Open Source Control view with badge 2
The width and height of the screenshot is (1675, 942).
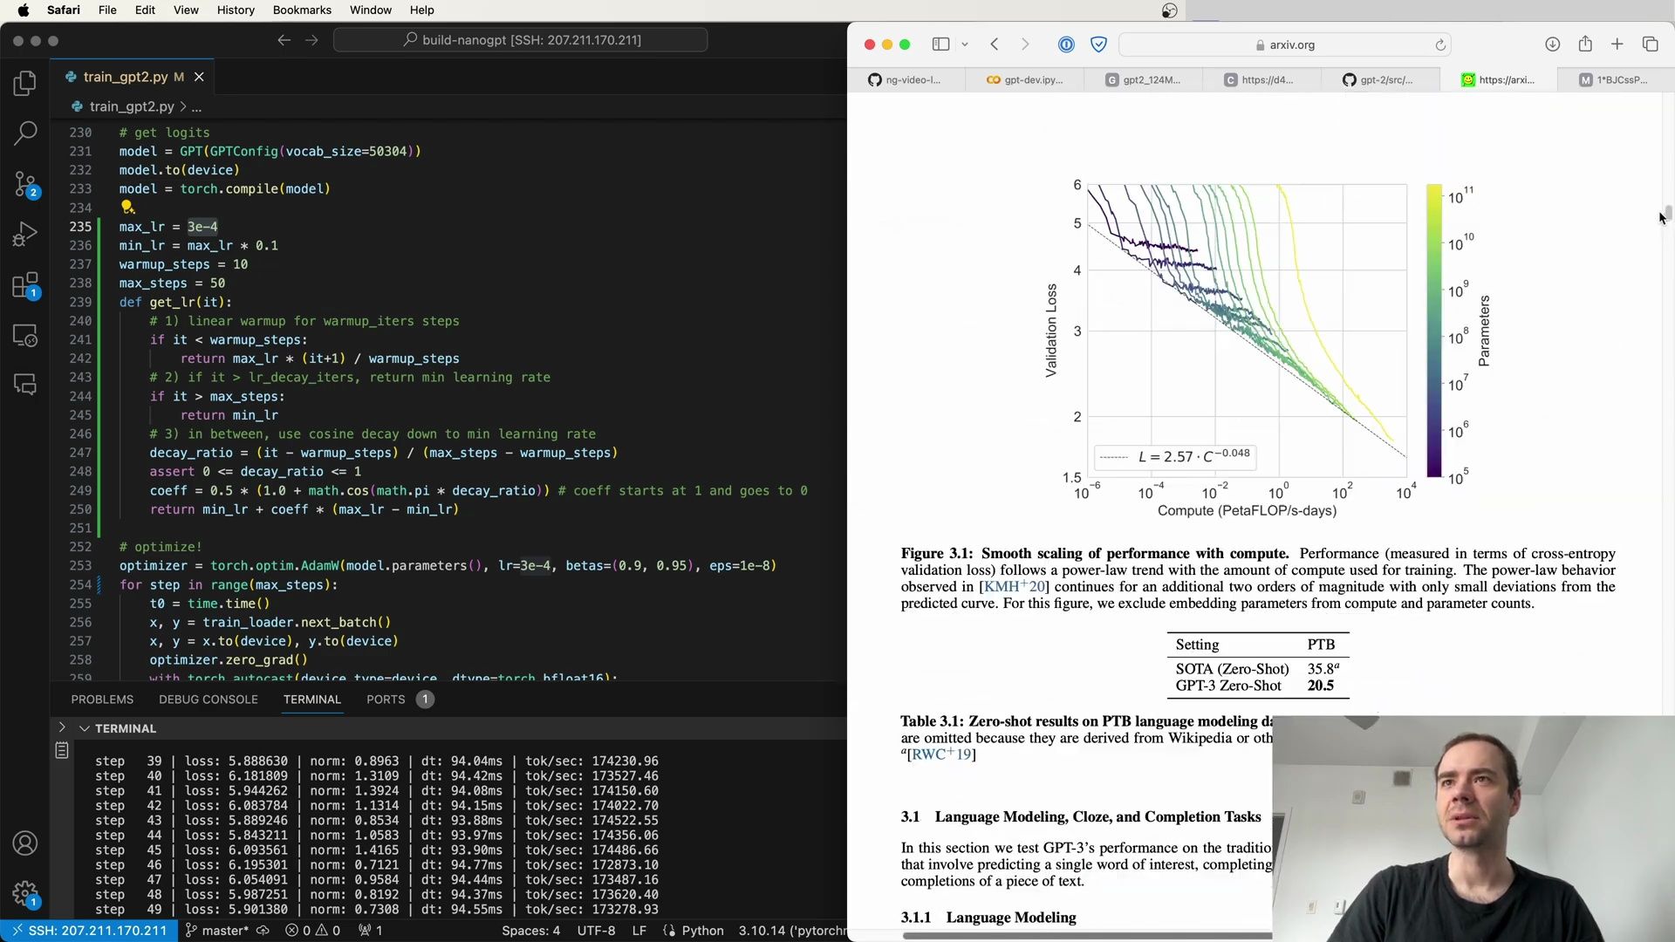click(25, 184)
